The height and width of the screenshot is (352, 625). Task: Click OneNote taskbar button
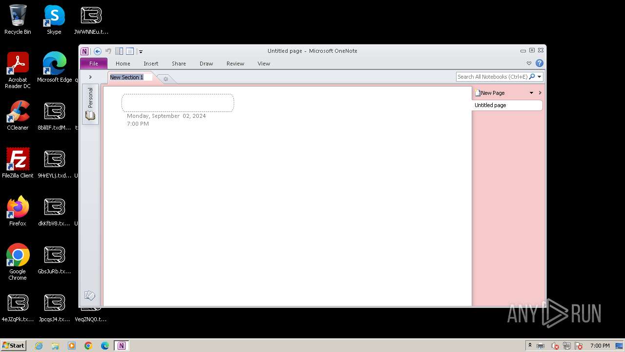click(x=122, y=346)
